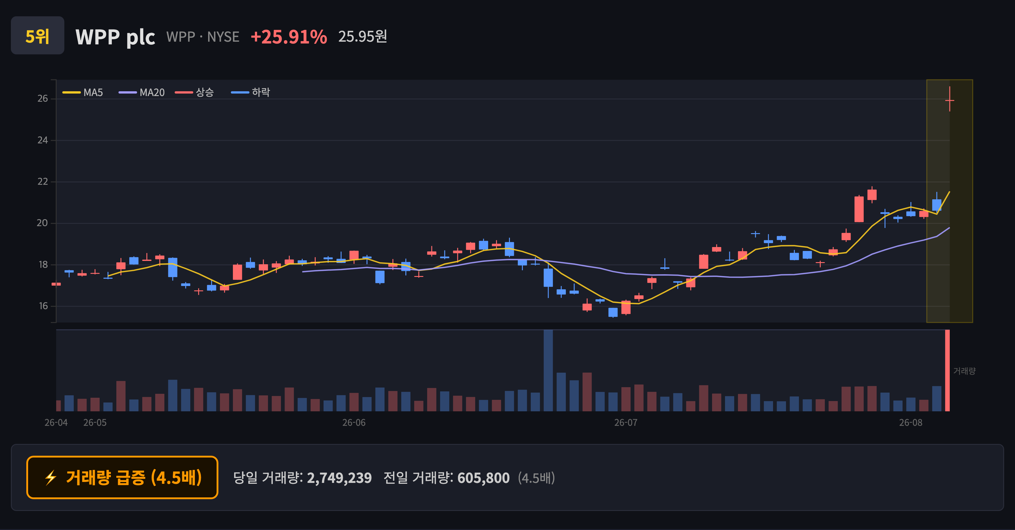Select the WPP plc stock title
Viewport: 1015px width, 530px height.
click(x=115, y=37)
